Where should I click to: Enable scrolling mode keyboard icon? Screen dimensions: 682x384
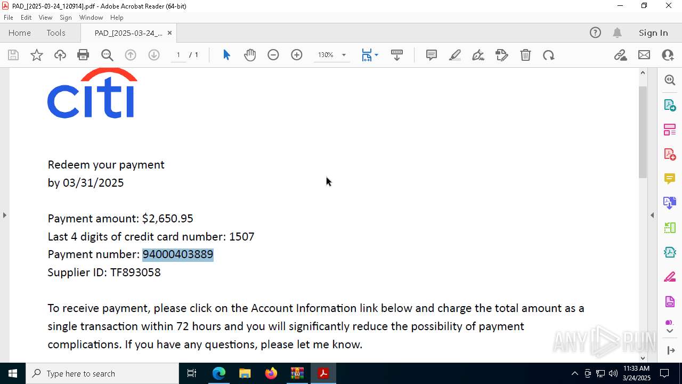point(397,55)
